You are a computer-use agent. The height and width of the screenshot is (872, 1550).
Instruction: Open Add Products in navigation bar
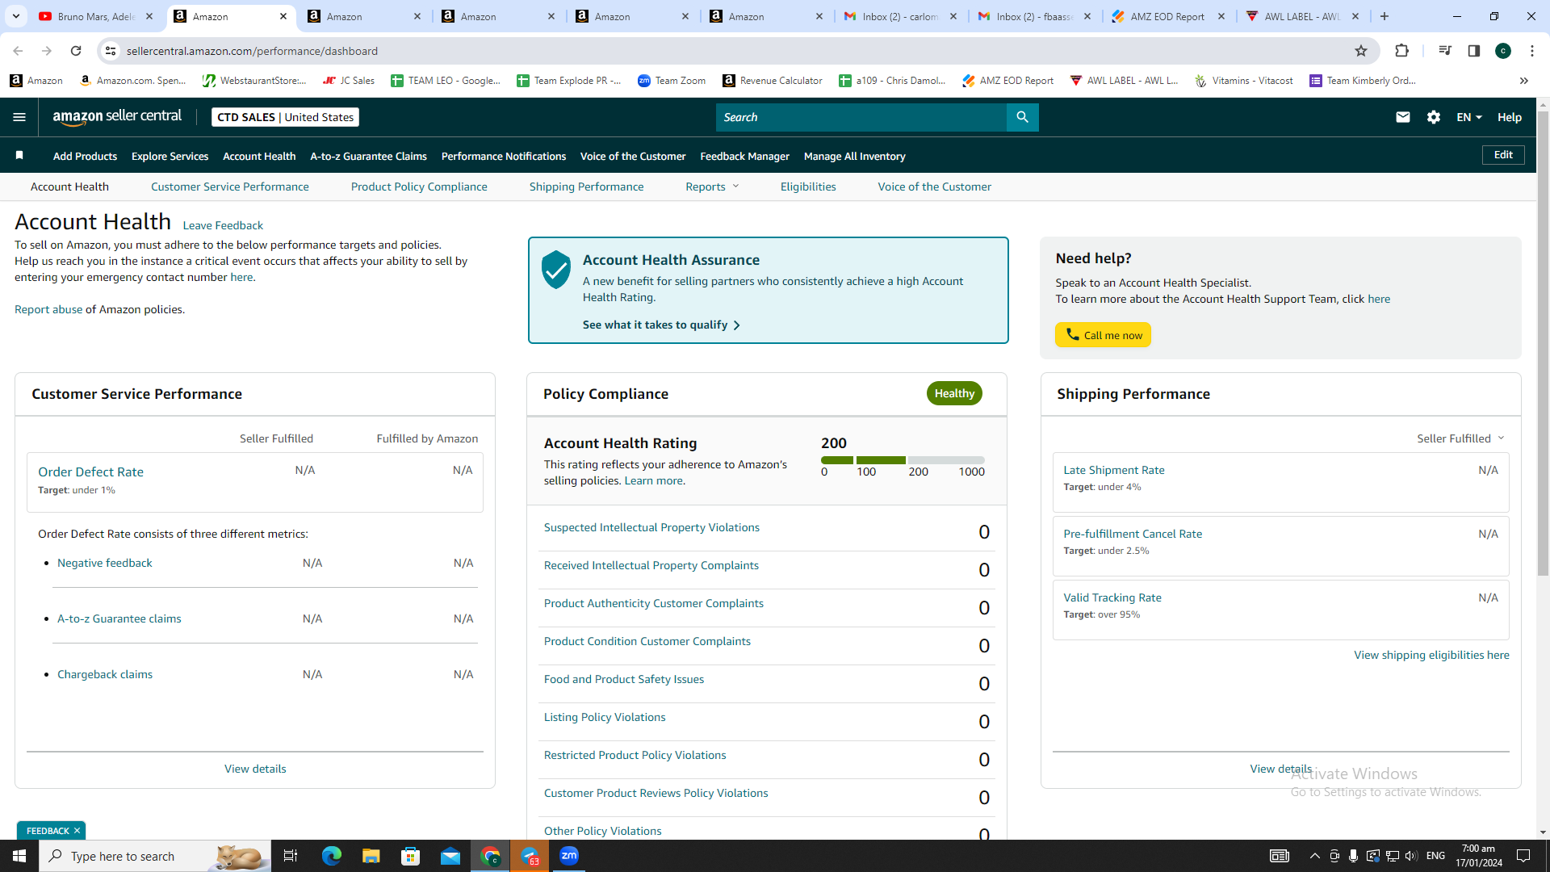tap(85, 156)
